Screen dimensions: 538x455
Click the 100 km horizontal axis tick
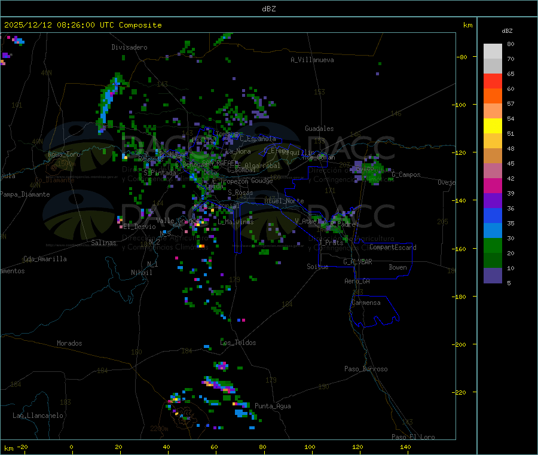[310, 447]
